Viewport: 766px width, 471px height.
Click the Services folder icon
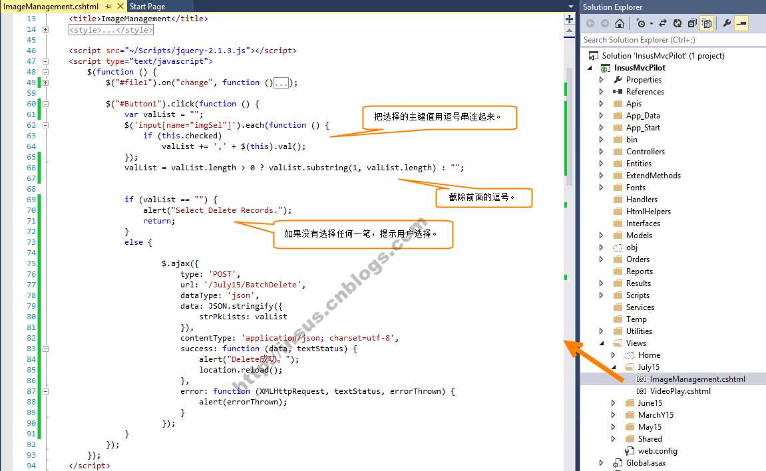tap(618, 307)
